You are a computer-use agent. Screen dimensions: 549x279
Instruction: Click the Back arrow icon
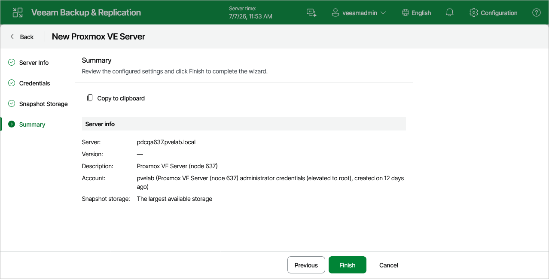(12, 36)
